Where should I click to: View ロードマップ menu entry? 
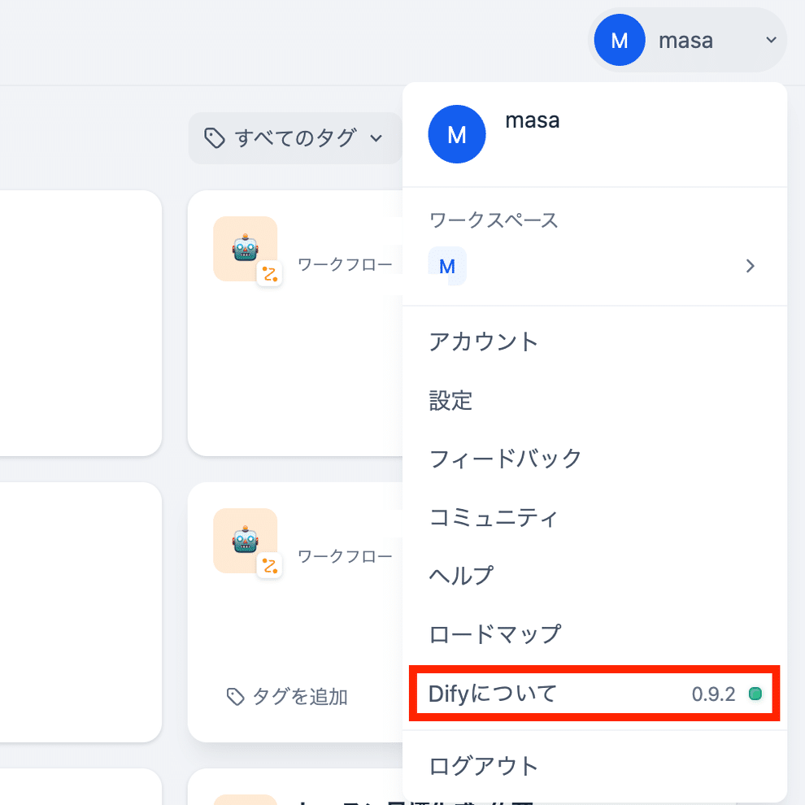(x=494, y=634)
